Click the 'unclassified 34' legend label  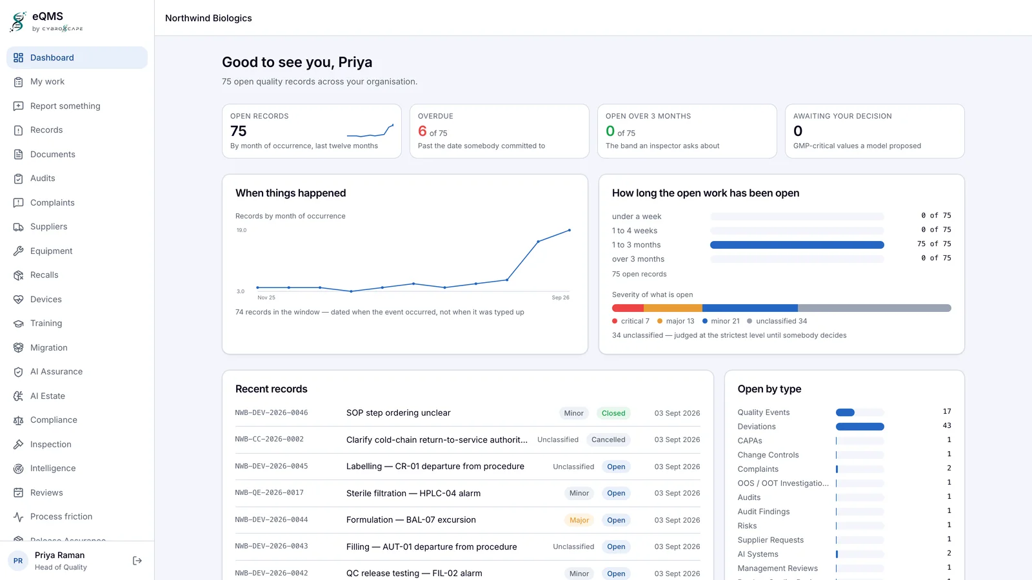(x=777, y=321)
